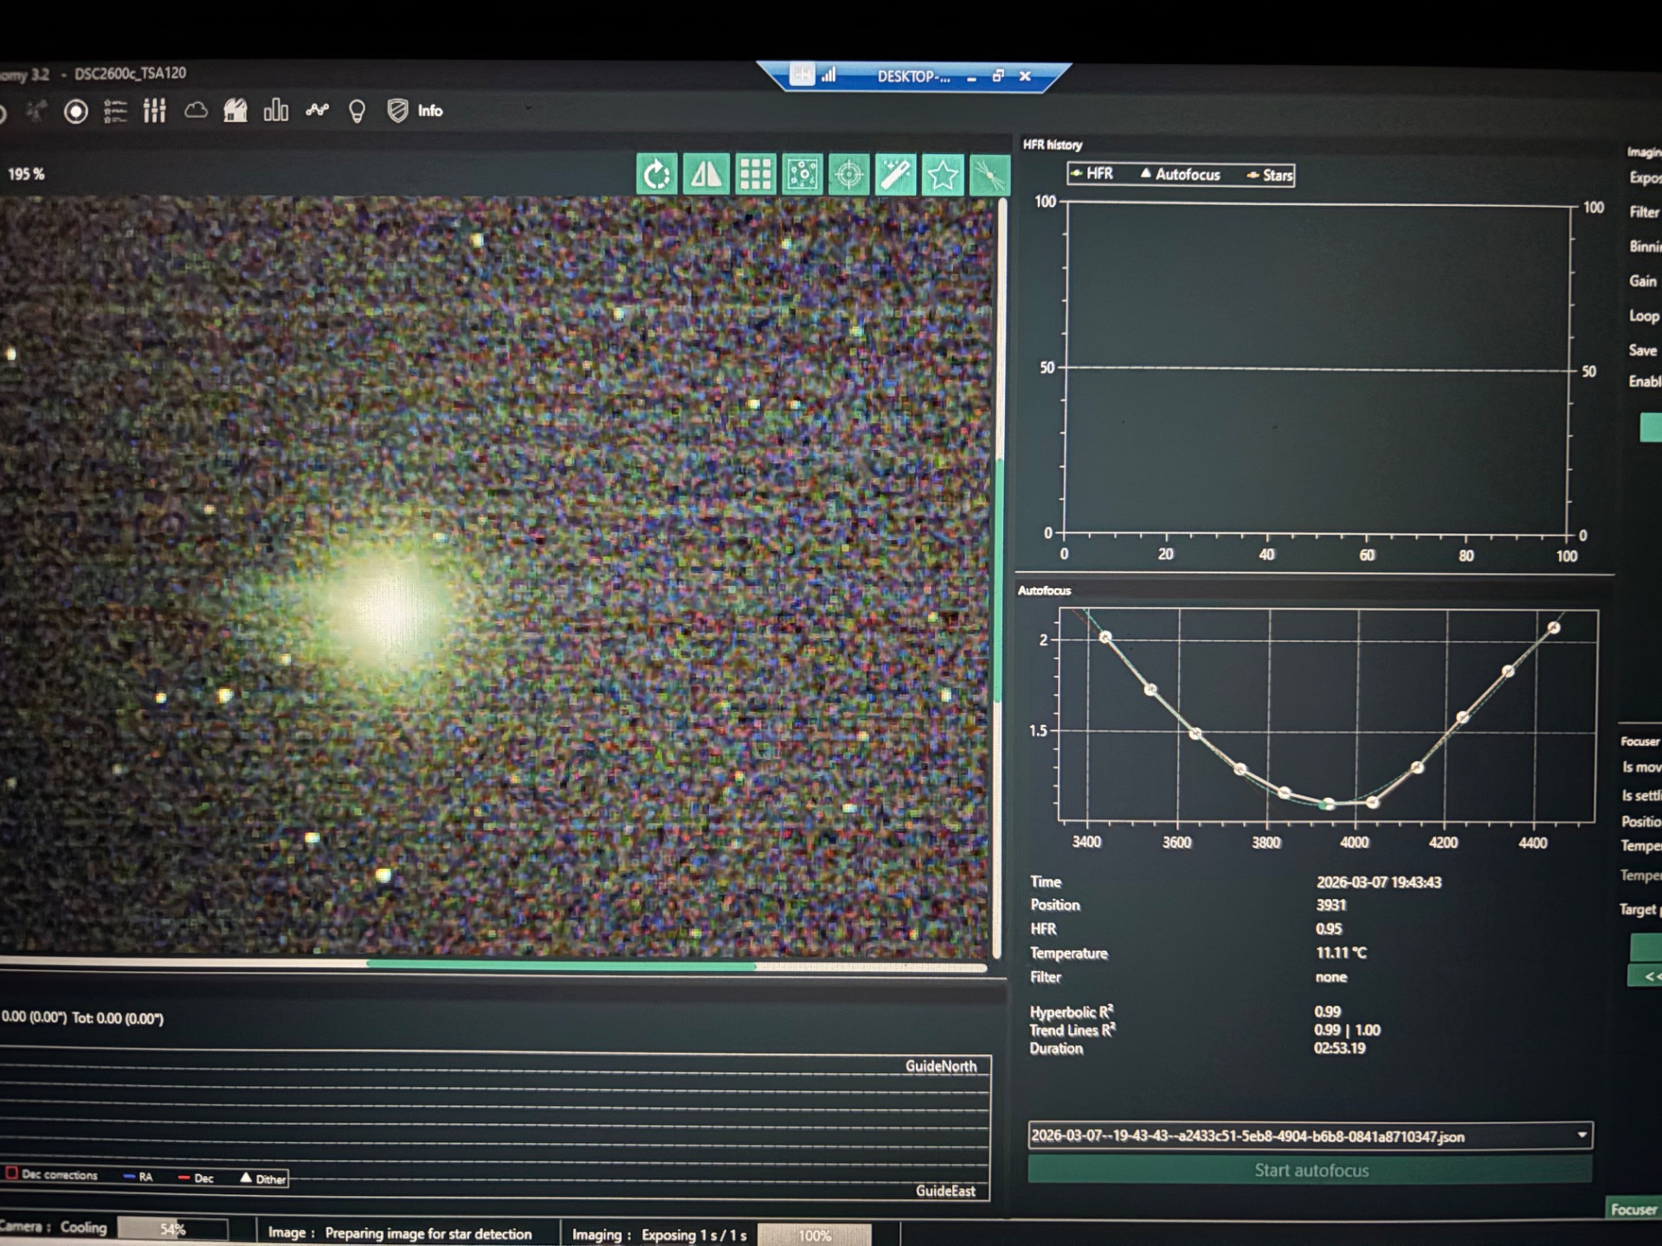Click the circle camera record icon in top toolbar

tap(76, 112)
